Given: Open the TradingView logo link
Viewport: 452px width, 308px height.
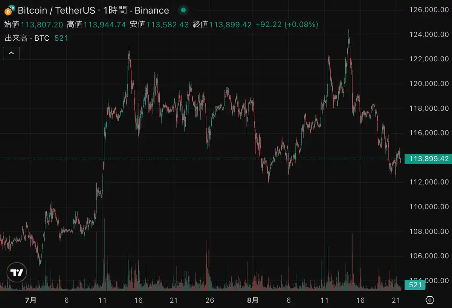Looking at the screenshot, I should pyautogui.click(x=17, y=272).
